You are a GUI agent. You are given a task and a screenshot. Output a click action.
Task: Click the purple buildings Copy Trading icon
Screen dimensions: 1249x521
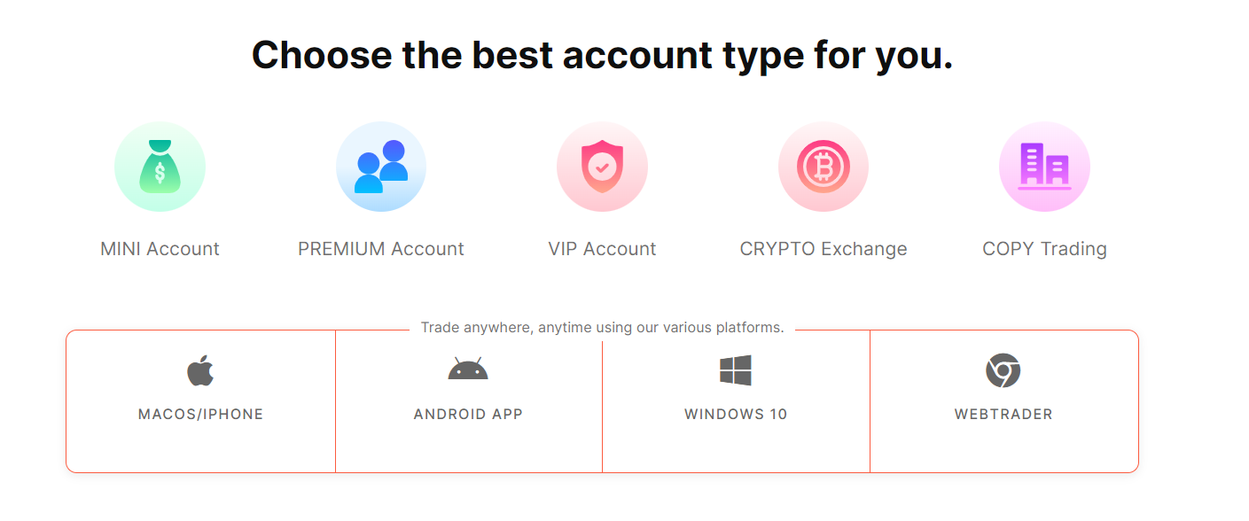[x=1044, y=167]
